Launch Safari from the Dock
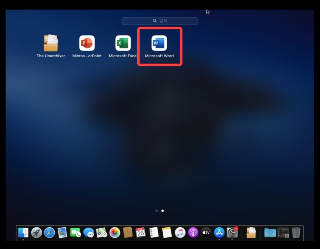 pos(49,233)
